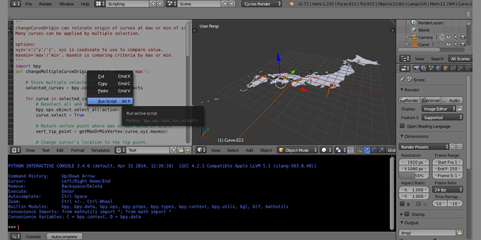
Task: Select the Translate manipulator arrow icon
Action: pyautogui.click(x=367, y=151)
